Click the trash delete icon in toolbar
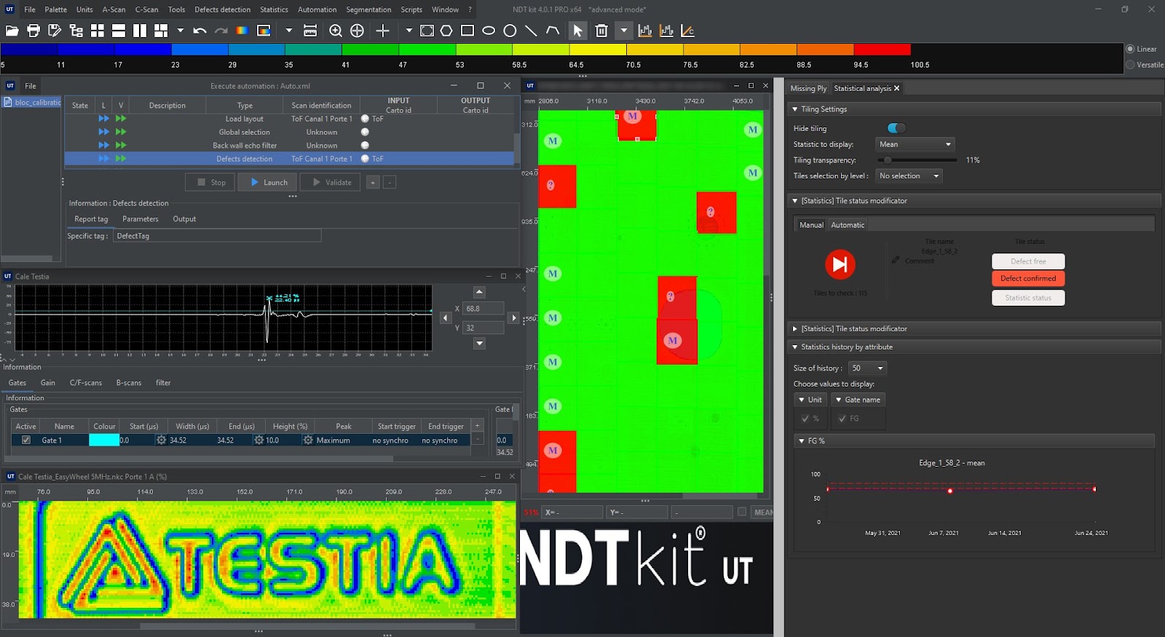 point(601,31)
